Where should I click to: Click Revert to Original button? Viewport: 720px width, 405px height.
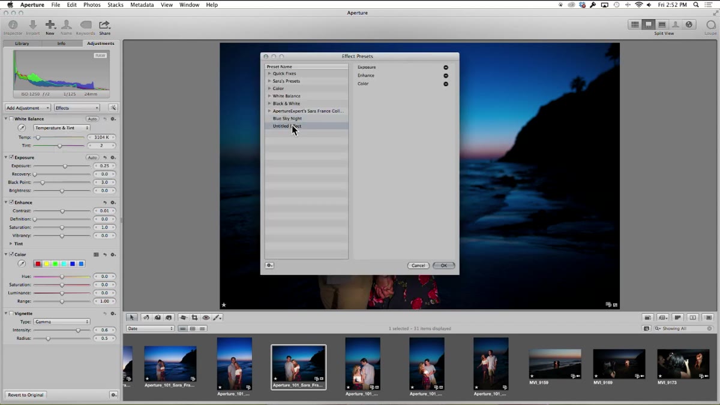click(x=26, y=395)
